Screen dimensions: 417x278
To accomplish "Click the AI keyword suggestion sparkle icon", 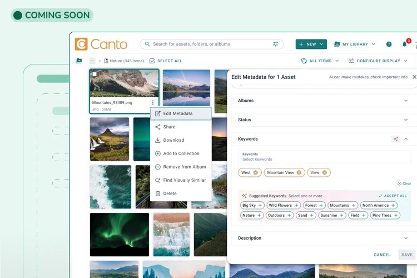I will point(396,139).
